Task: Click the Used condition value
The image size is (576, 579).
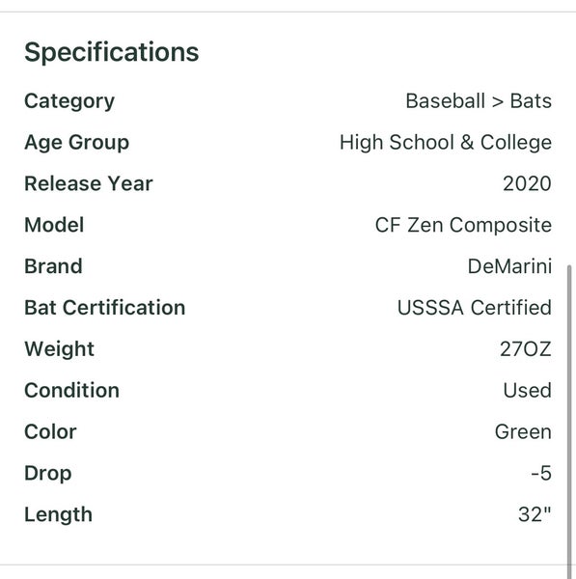Action: click(527, 390)
